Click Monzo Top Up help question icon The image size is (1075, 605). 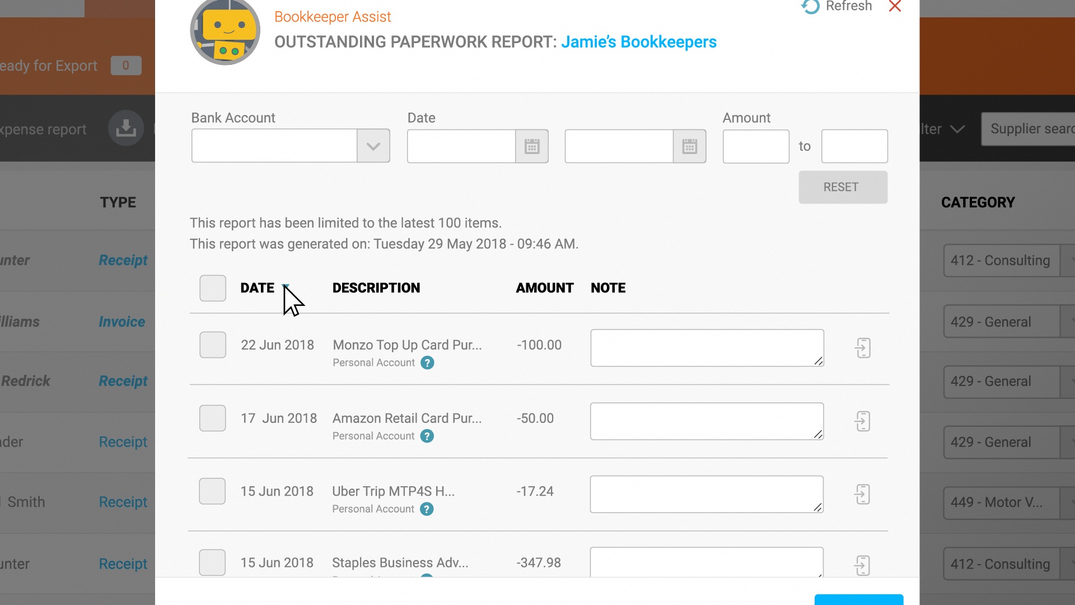point(427,363)
